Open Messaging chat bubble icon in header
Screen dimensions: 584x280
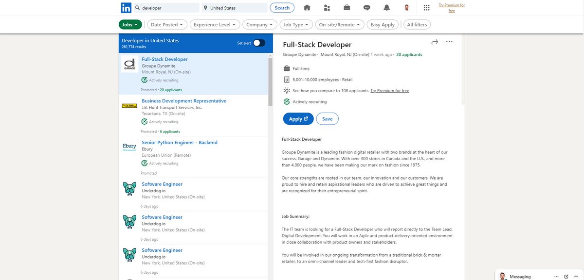pyautogui.click(x=367, y=8)
